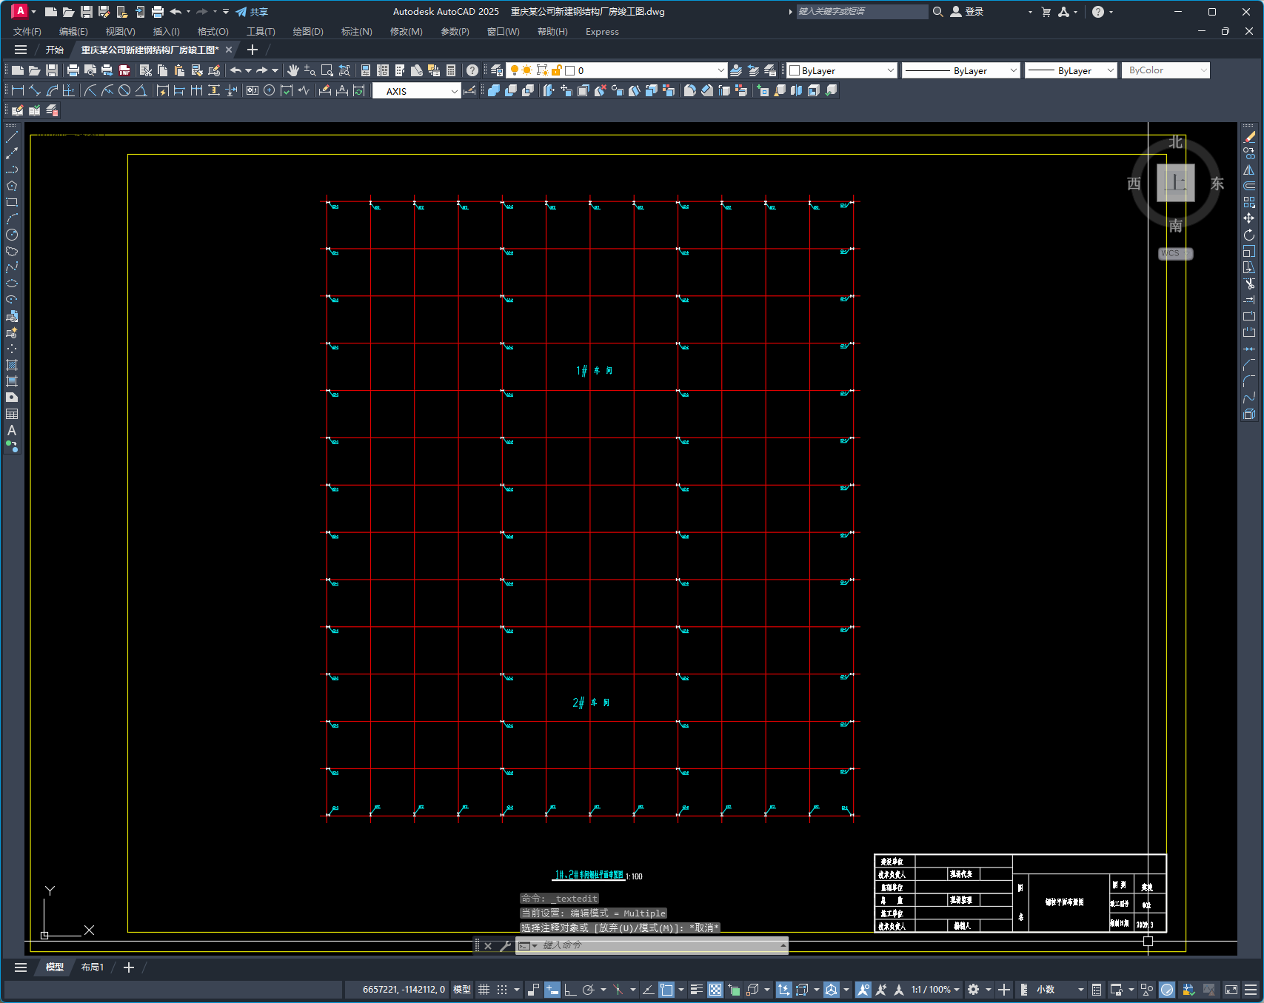Toggle Clean Screen mode
Screen dimensions: 1264x1003
point(1231,990)
